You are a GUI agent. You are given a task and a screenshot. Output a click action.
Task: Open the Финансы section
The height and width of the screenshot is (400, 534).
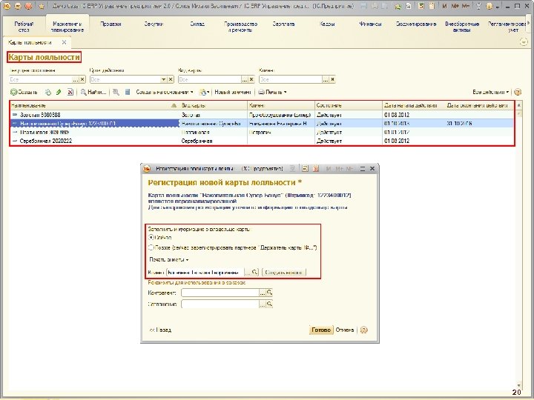pos(370,24)
